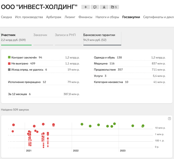Switch to the Заказчик sub-tab
The height and width of the screenshot is (159, 174).
point(43,38)
